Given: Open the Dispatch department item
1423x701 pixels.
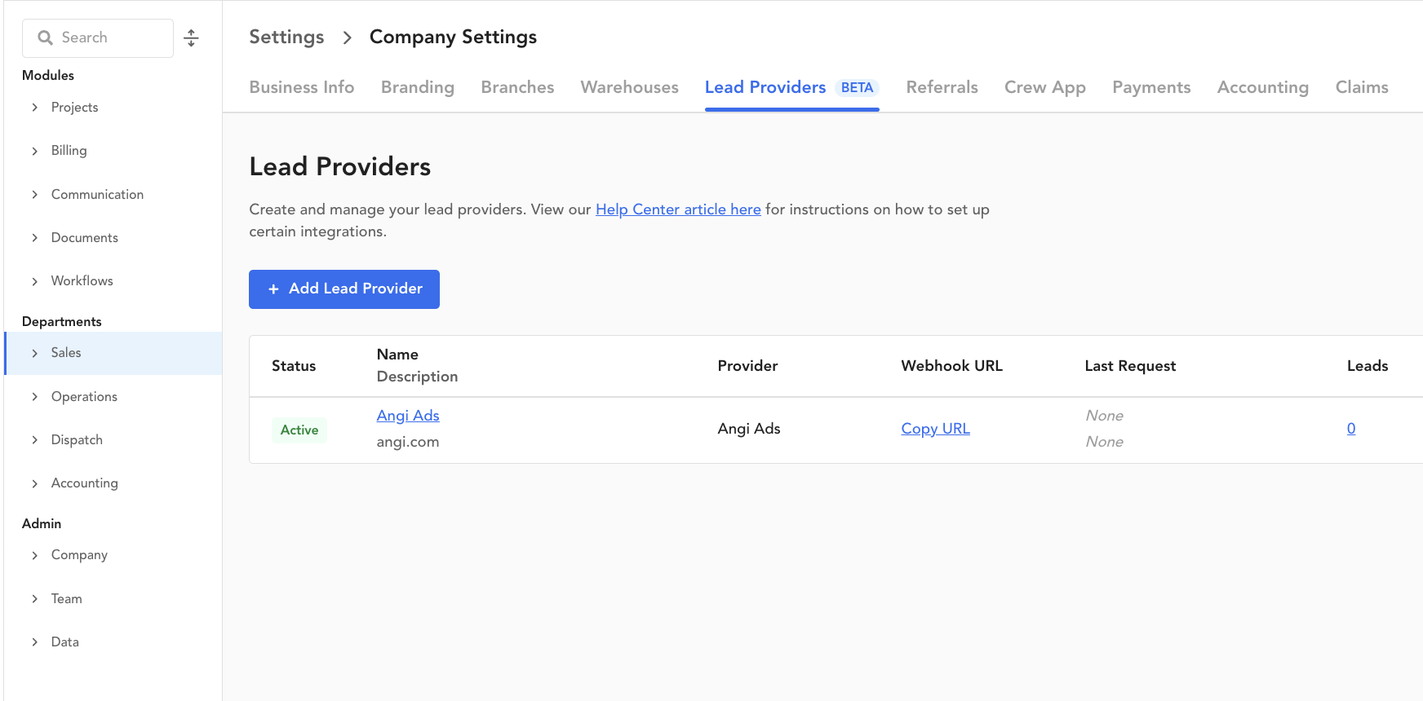Looking at the screenshot, I should (x=77, y=440).
